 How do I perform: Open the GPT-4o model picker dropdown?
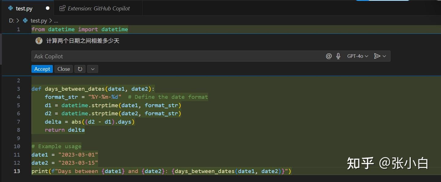[357, 56]
